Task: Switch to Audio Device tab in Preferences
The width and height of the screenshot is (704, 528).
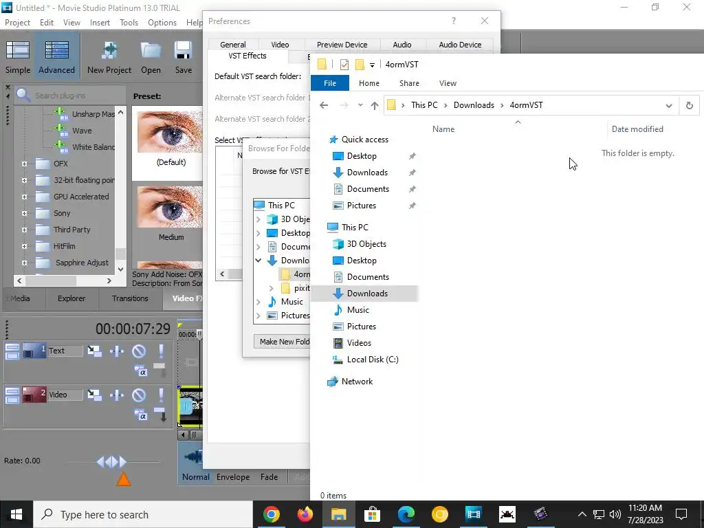Action: 460,45
